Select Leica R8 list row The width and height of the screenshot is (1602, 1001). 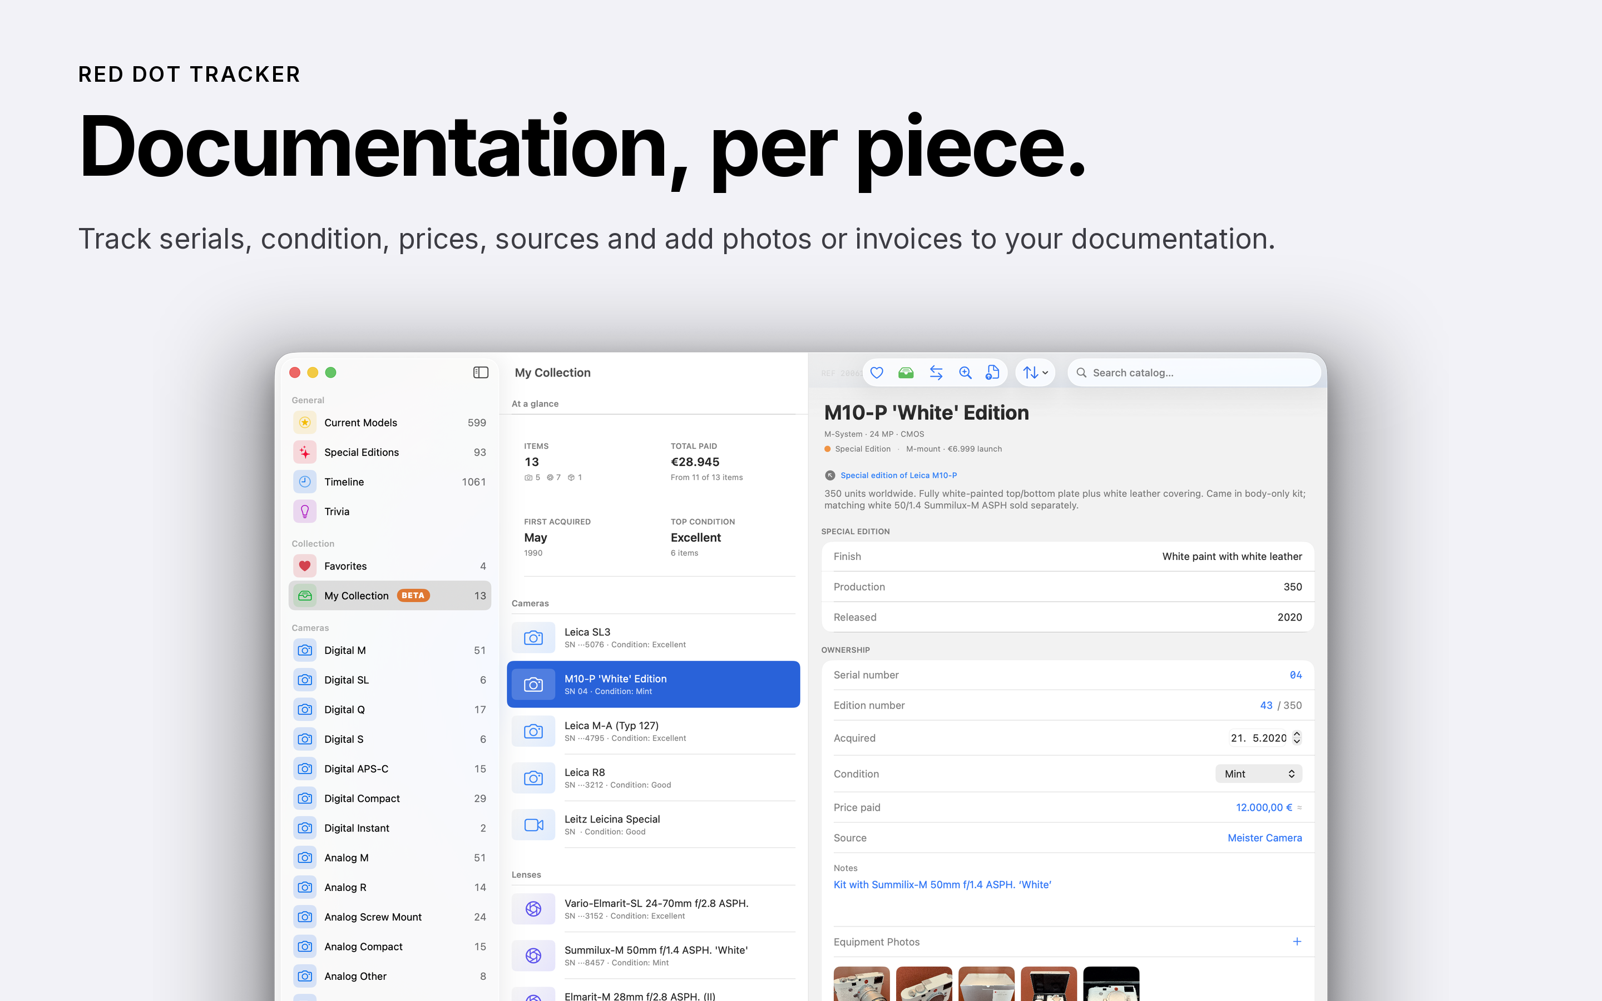(x=654, y=778)
